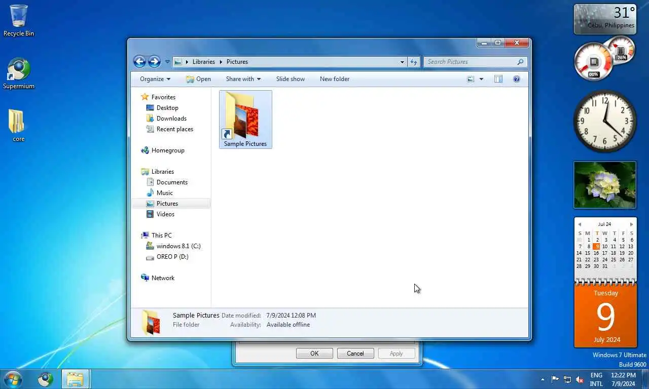Open Explorer help icon
This screenshot has width=649, height=389.
[x=517, y=79]
